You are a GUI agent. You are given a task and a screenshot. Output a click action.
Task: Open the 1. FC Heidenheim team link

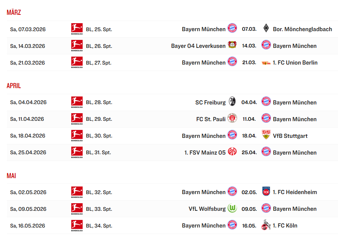click(295, 192)
